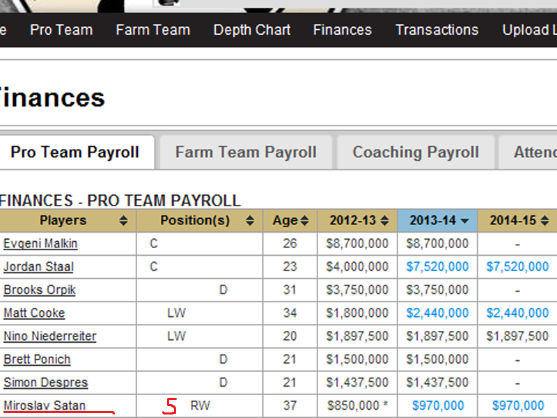Viewport: 557px width, 418px height.
Task: Toggle 2013-14 descending sort arrow
Action: [464, 221]
